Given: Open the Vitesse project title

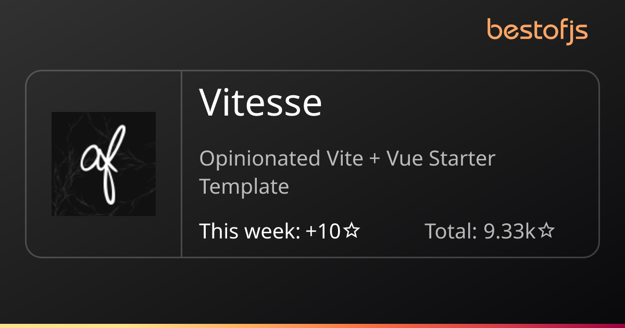Looking at the screenshot, I should (260, 103).
